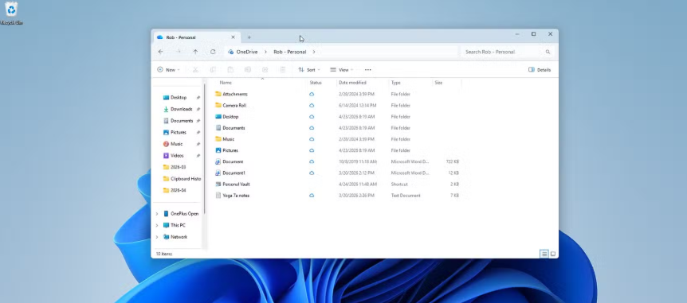Open the Sort dropdown

(x=309, y=69)
